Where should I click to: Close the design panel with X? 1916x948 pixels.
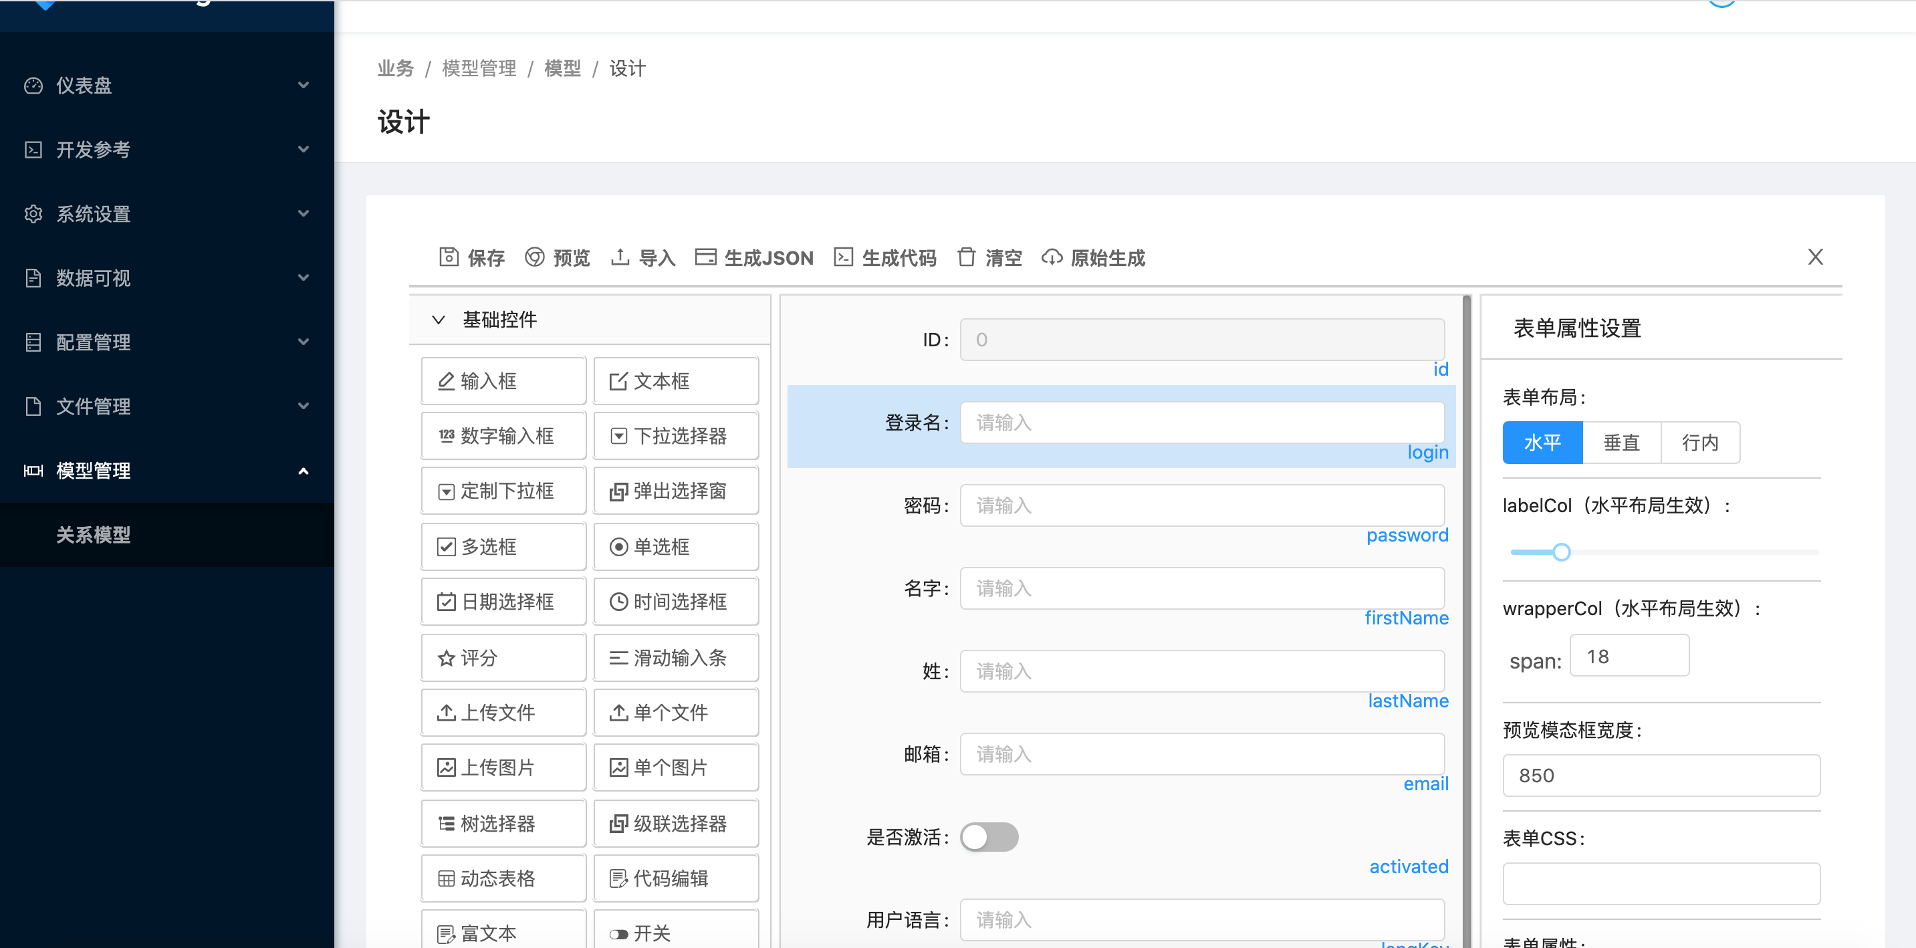(1815, 257)
